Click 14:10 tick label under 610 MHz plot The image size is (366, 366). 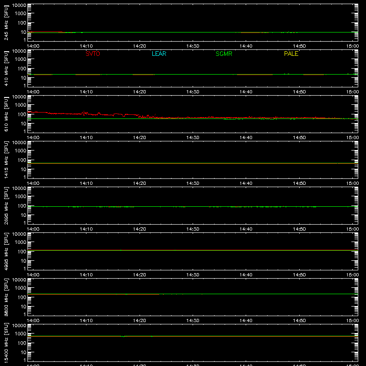click(86, 138)
